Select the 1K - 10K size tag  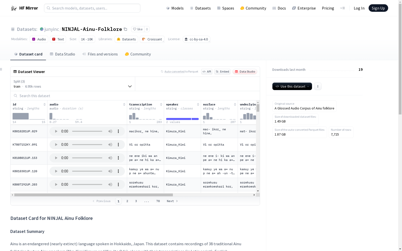click(x=87, y=39)
